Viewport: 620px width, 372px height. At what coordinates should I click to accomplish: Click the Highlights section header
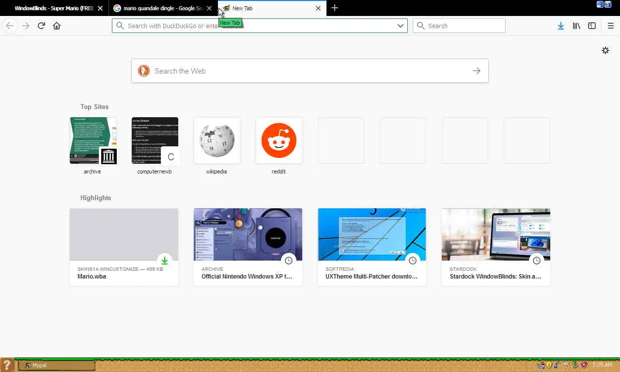pyautogui.click(x=96, y=198)
